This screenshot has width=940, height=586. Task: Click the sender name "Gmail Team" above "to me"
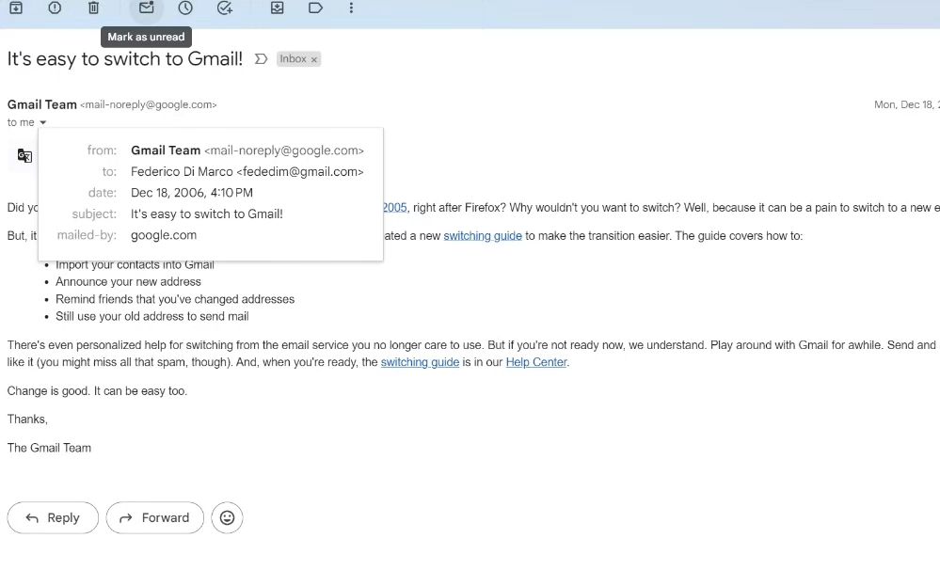(42, 104)
